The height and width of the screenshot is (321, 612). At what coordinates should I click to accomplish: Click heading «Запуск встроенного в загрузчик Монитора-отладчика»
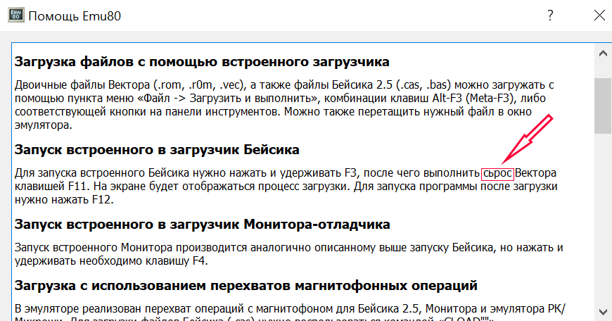(x=202, y=224)
